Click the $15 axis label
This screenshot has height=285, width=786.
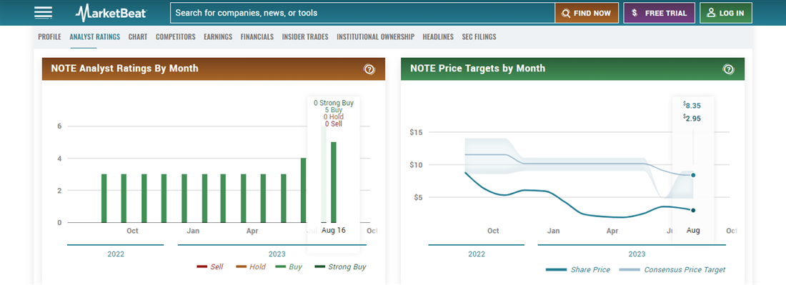pos(417,132)
